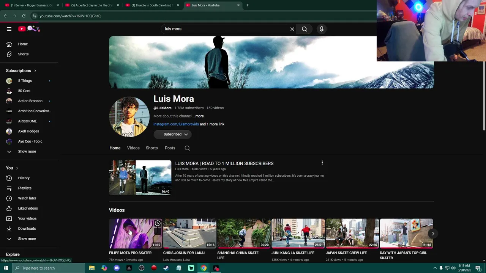
Task: Expand the Subscriptions section arrow
Action: (x=35, y=71)
